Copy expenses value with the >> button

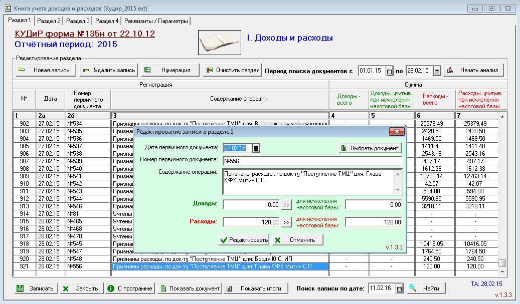click(286, 222)
